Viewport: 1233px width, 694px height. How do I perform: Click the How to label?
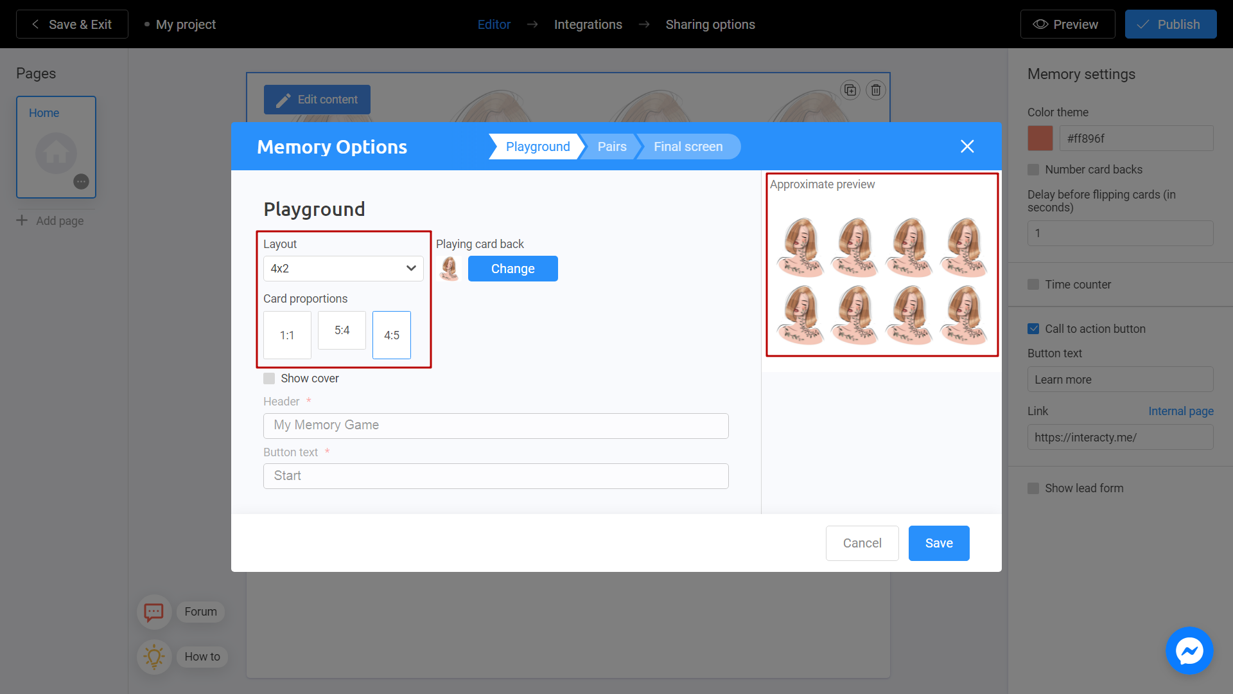pyautogui.click(x=202, y=657)
